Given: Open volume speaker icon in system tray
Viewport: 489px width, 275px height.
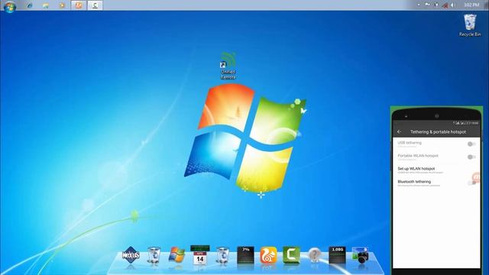Looking at the screenshot, I should tap(452, 5).
